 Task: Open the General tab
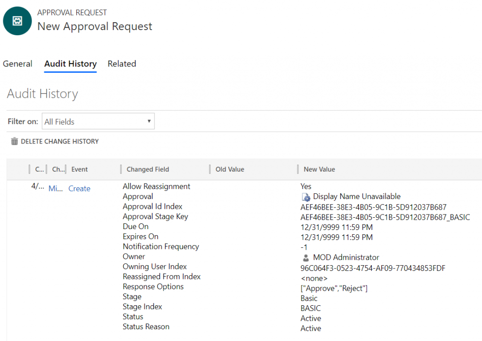pos(17,63)
